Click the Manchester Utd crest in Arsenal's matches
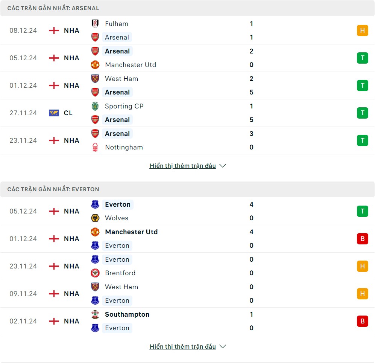The width and height of the screenshot is (375, 363). click(95, 65)
